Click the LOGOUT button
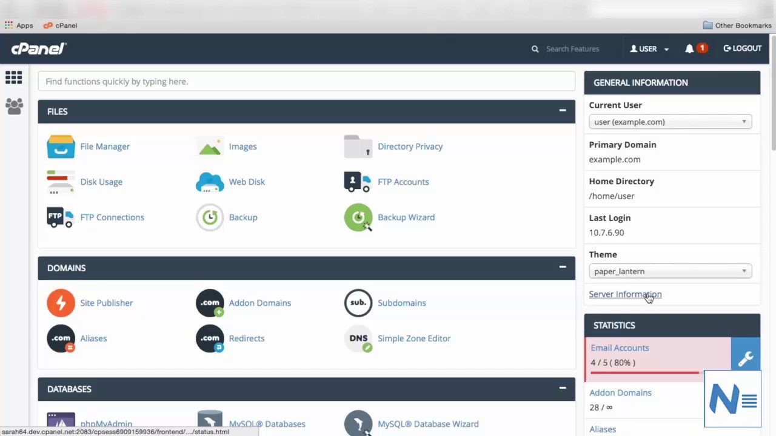The image size is (776, 436). (x=743, y=48)
